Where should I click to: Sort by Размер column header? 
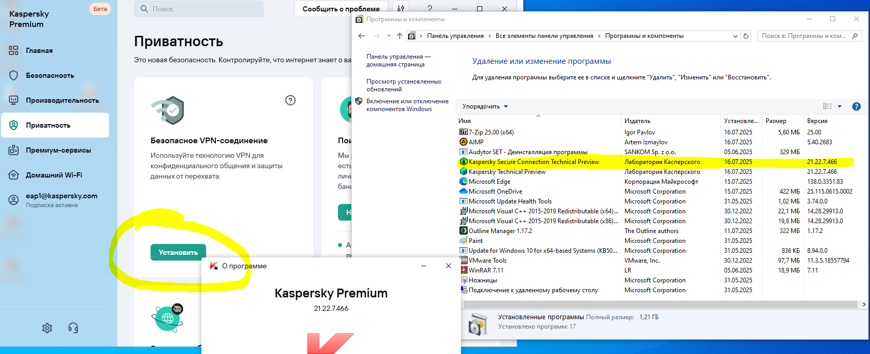(782, 121)
